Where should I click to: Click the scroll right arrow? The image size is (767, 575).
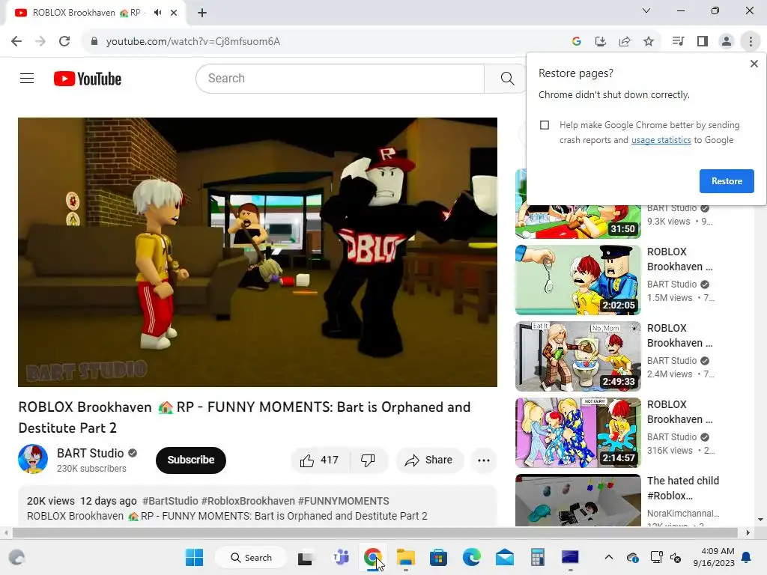[748, 532]
